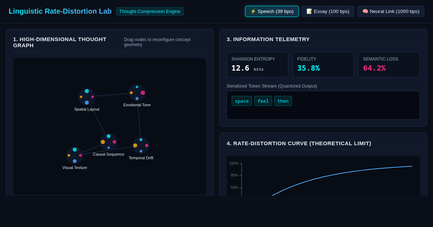Image resolution: width=433 pixels, height=227 pixels.
Task: Select the Causal Sequence node
Action: (x=109, y=142)
